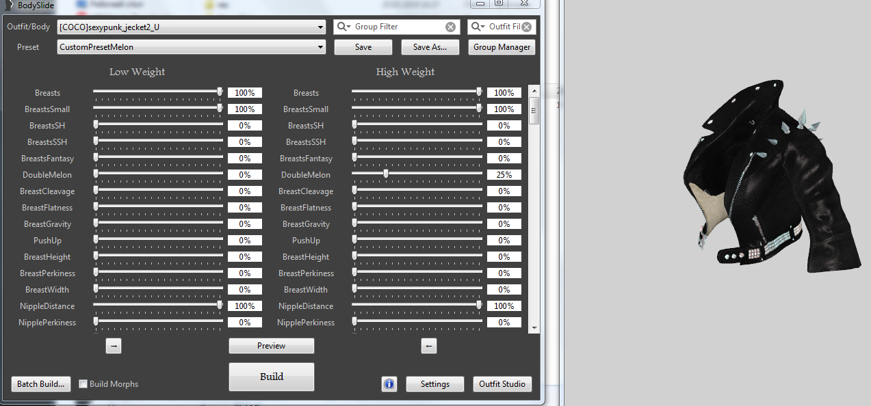This screenshot has width=871, height=406.
Task: Click the Preview button
Action: point(271,346)
